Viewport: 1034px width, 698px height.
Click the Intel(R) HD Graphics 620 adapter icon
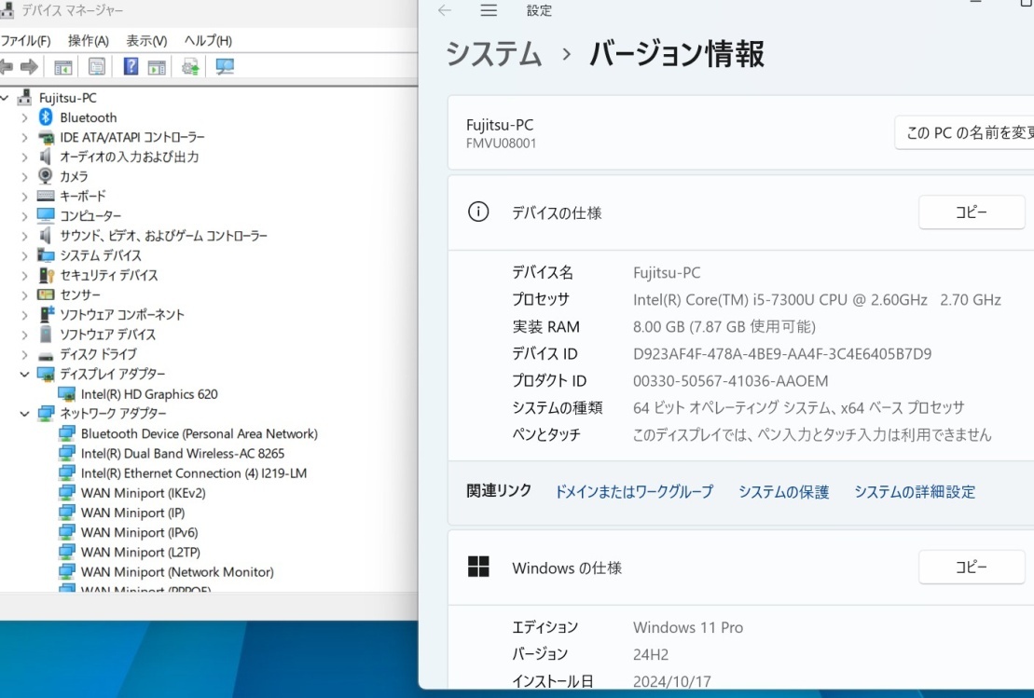tap(66, 394)
